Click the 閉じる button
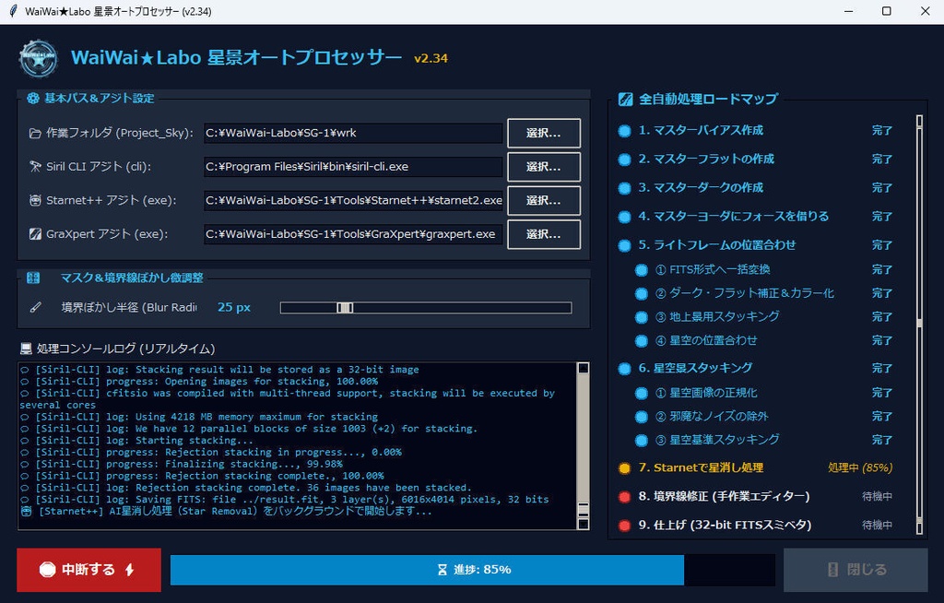The width and height of the screenshot is (944, 603). tap(855, 570)
